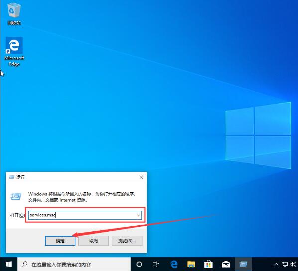The height and width of the screenshot is (271, 298).
Task: Open the Windows Start menu
Action: pos(9,264)
